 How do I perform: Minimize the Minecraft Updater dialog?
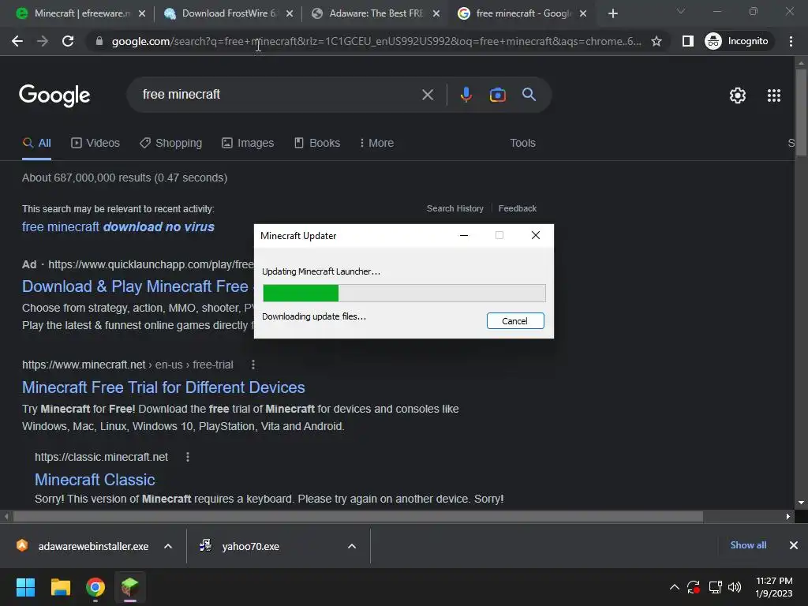coord(464,235)
